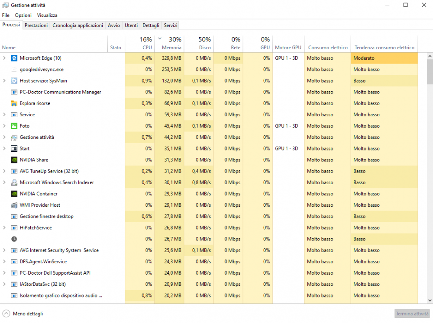The image size is (433, 323).
Task: Click the Service process icon
Action: (14, 115)
